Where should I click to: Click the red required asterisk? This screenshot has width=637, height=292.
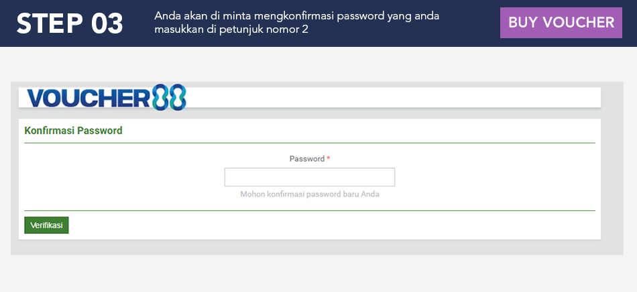tap(329, 159)
